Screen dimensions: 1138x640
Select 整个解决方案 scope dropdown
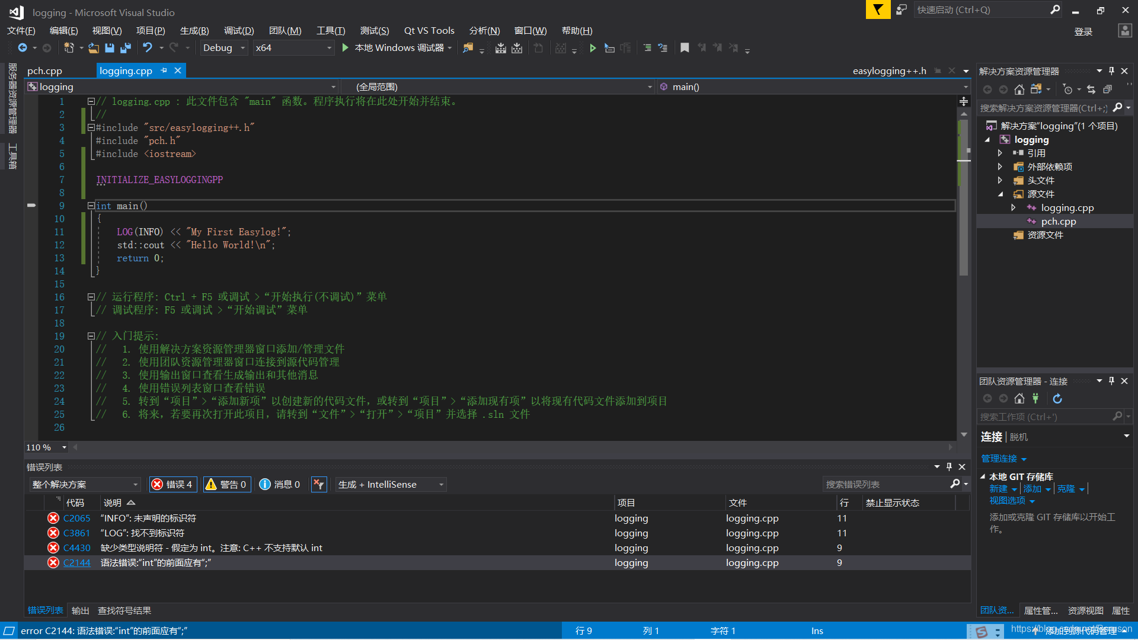84,484
